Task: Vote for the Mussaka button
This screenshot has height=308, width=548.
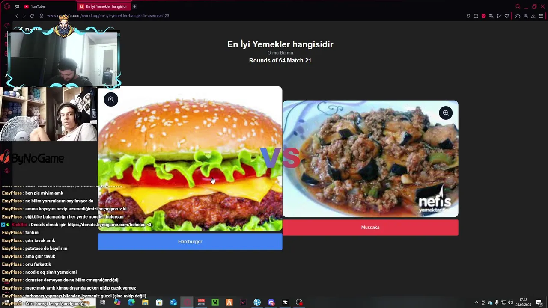Action: (370, 228)
